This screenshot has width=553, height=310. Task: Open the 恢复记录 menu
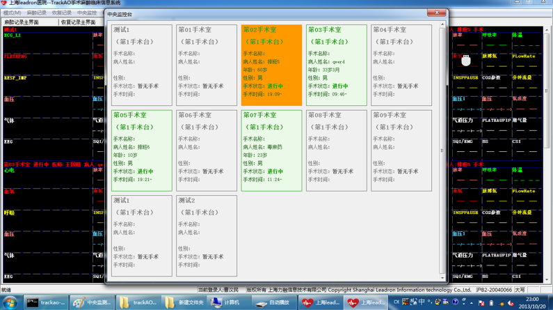coord(61,13)
